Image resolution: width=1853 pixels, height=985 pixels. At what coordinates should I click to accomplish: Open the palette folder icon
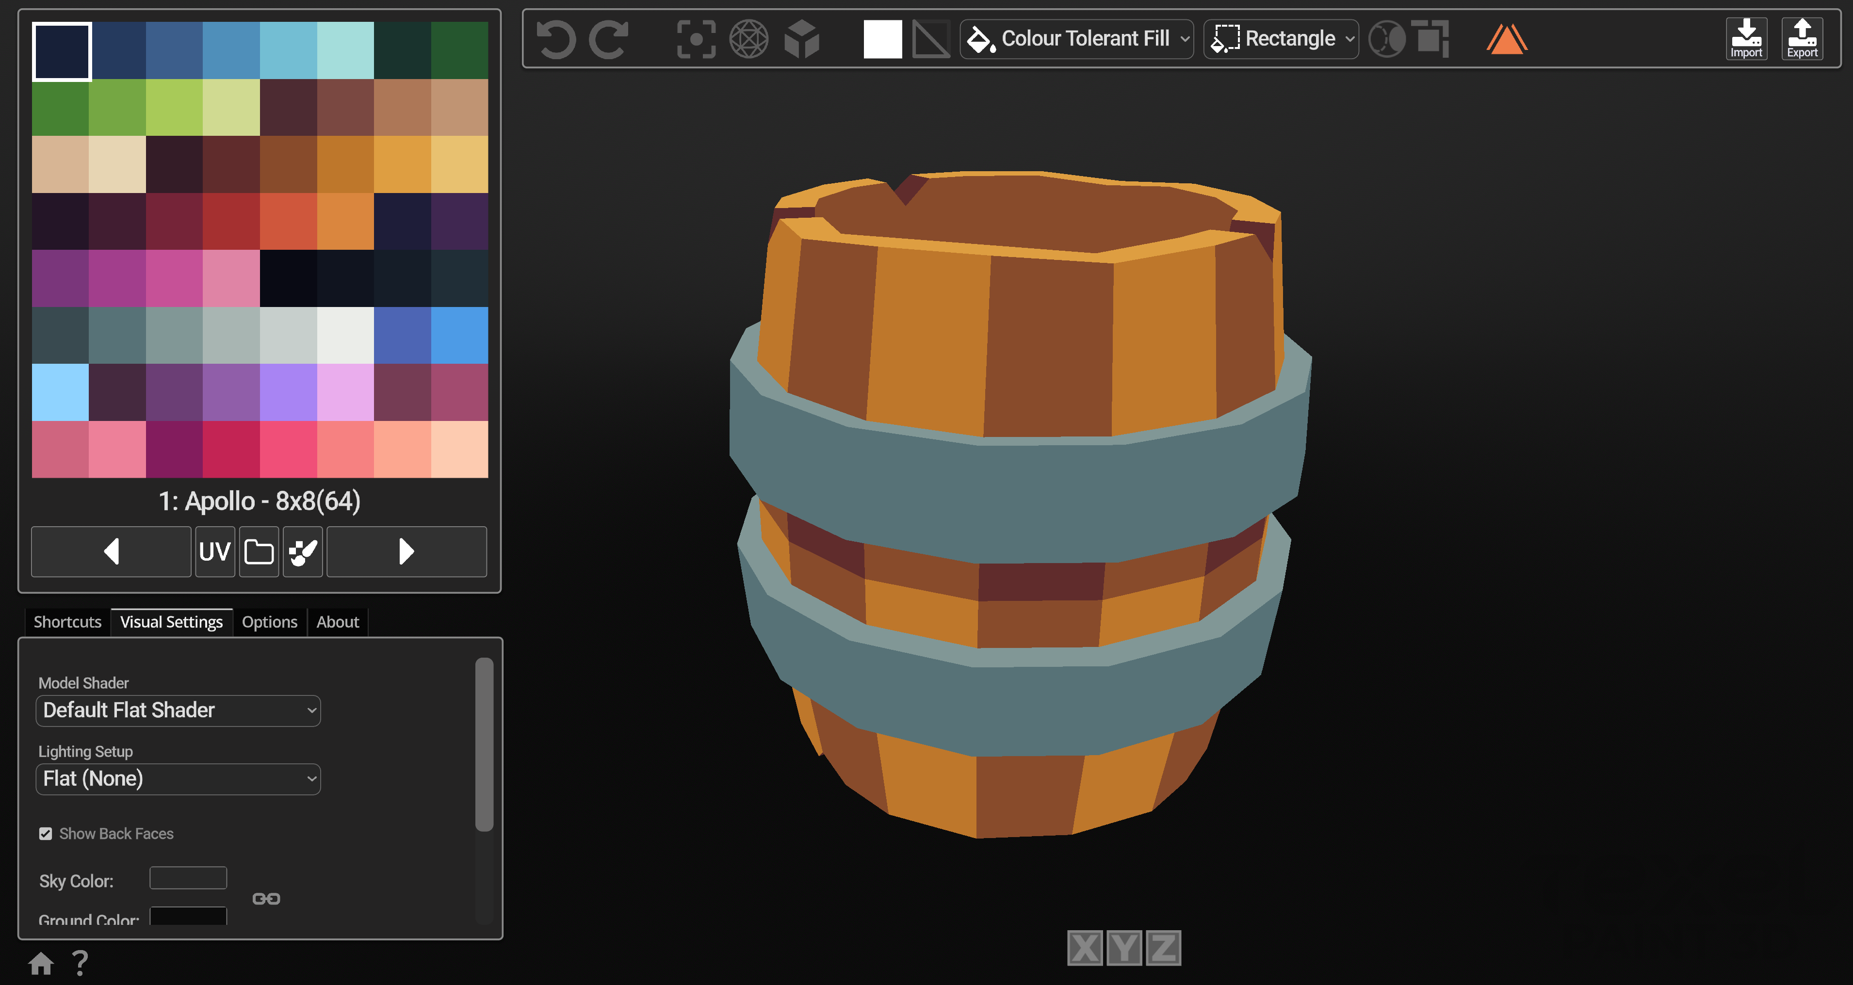pos(259,551)
